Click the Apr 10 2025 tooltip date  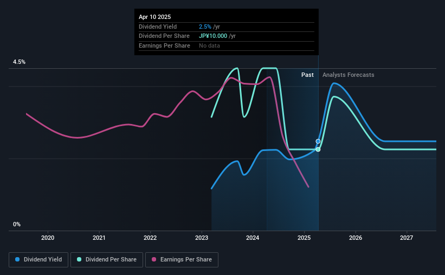tap(154, 17)
